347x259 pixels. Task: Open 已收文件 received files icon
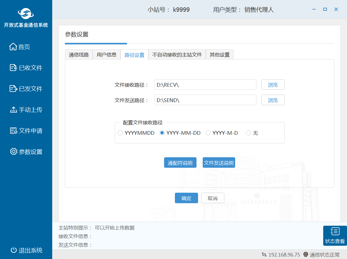tap(13, 68)
